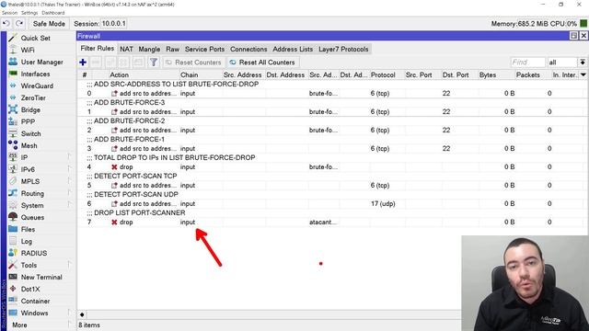This screenshot has height=331, width=589.
Task: Switch to the Layer7 Protocols tab
Action: point(343,49)
